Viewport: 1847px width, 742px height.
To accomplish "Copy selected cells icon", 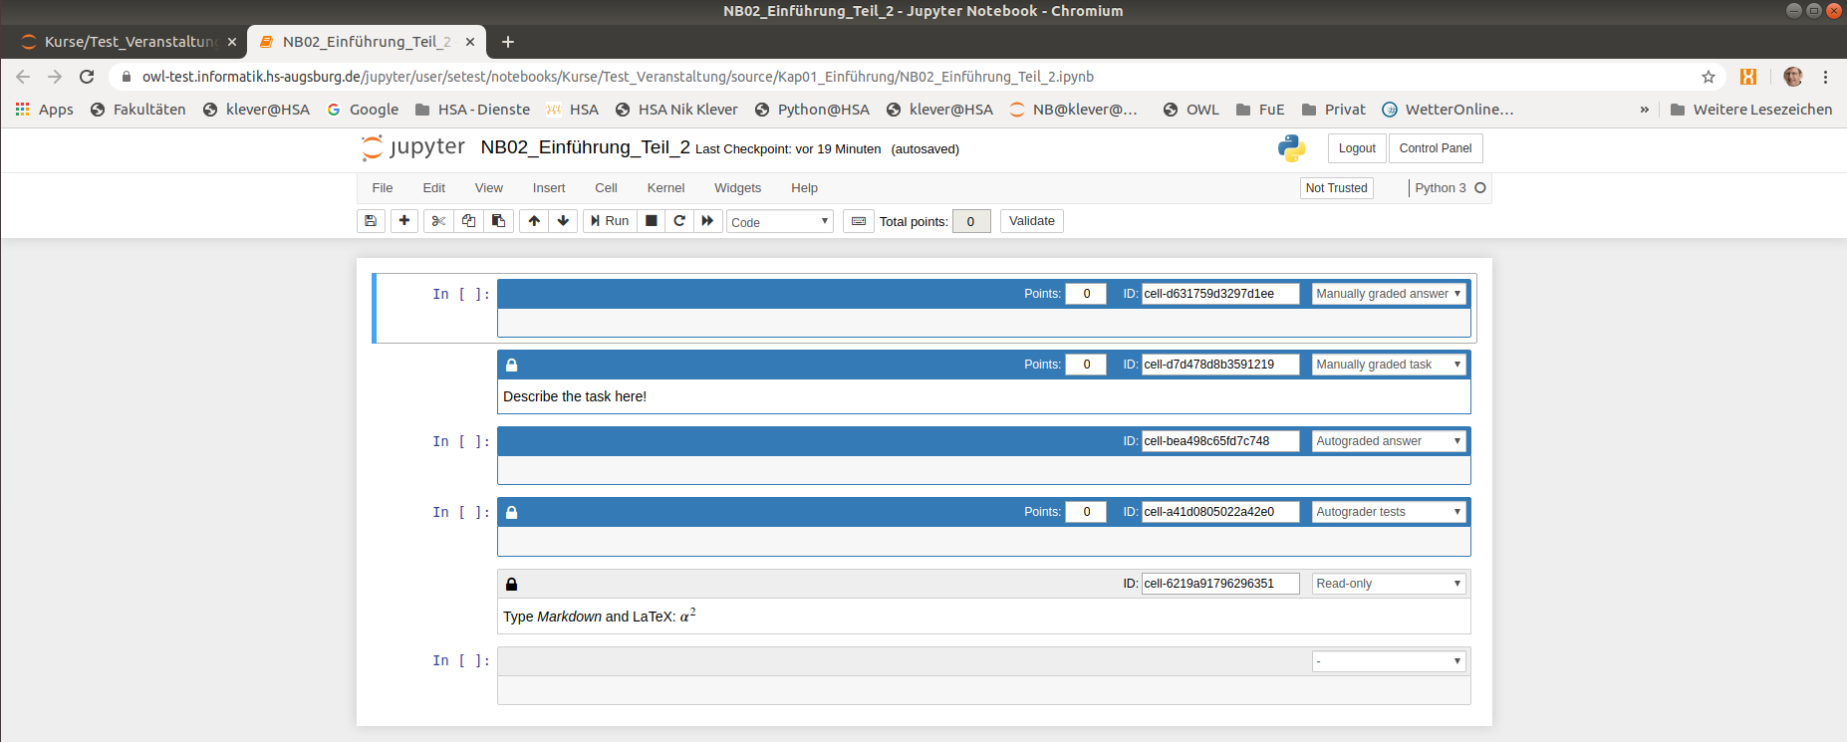I will 468,221.
